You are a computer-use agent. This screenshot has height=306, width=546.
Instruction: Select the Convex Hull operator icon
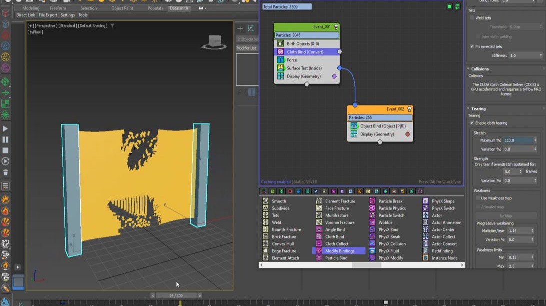click(265, 244)
